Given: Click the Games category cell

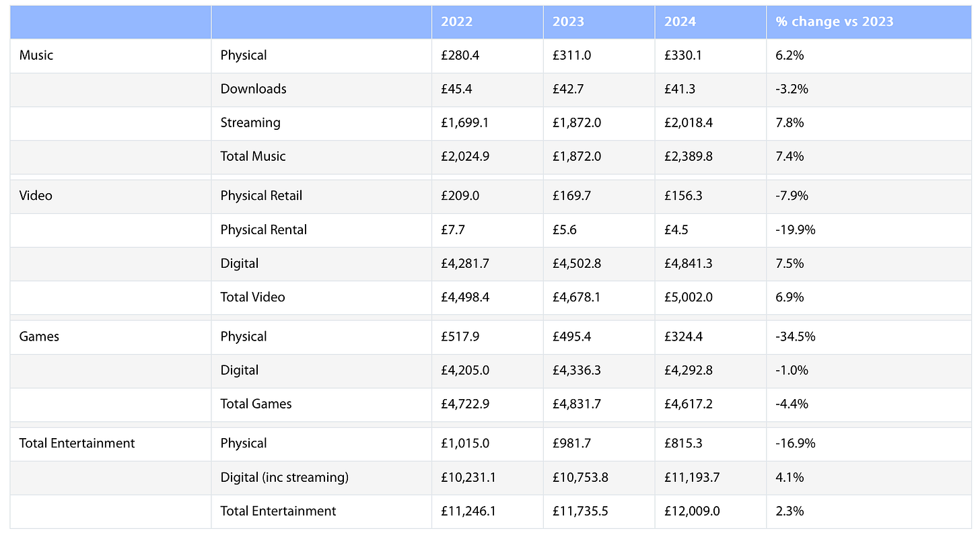Looking at the screenshot, I should 40,336.
